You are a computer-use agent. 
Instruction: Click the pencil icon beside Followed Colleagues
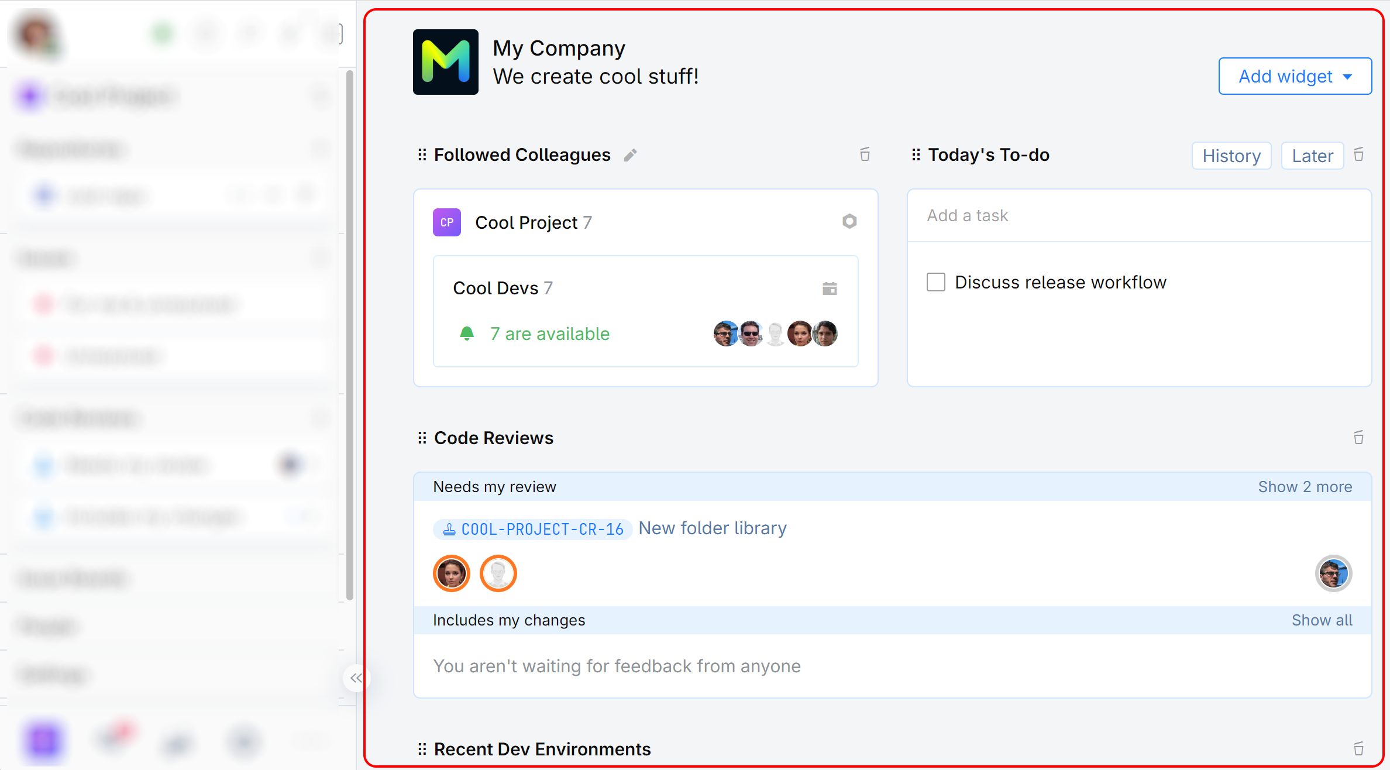(x=630, y=155)
